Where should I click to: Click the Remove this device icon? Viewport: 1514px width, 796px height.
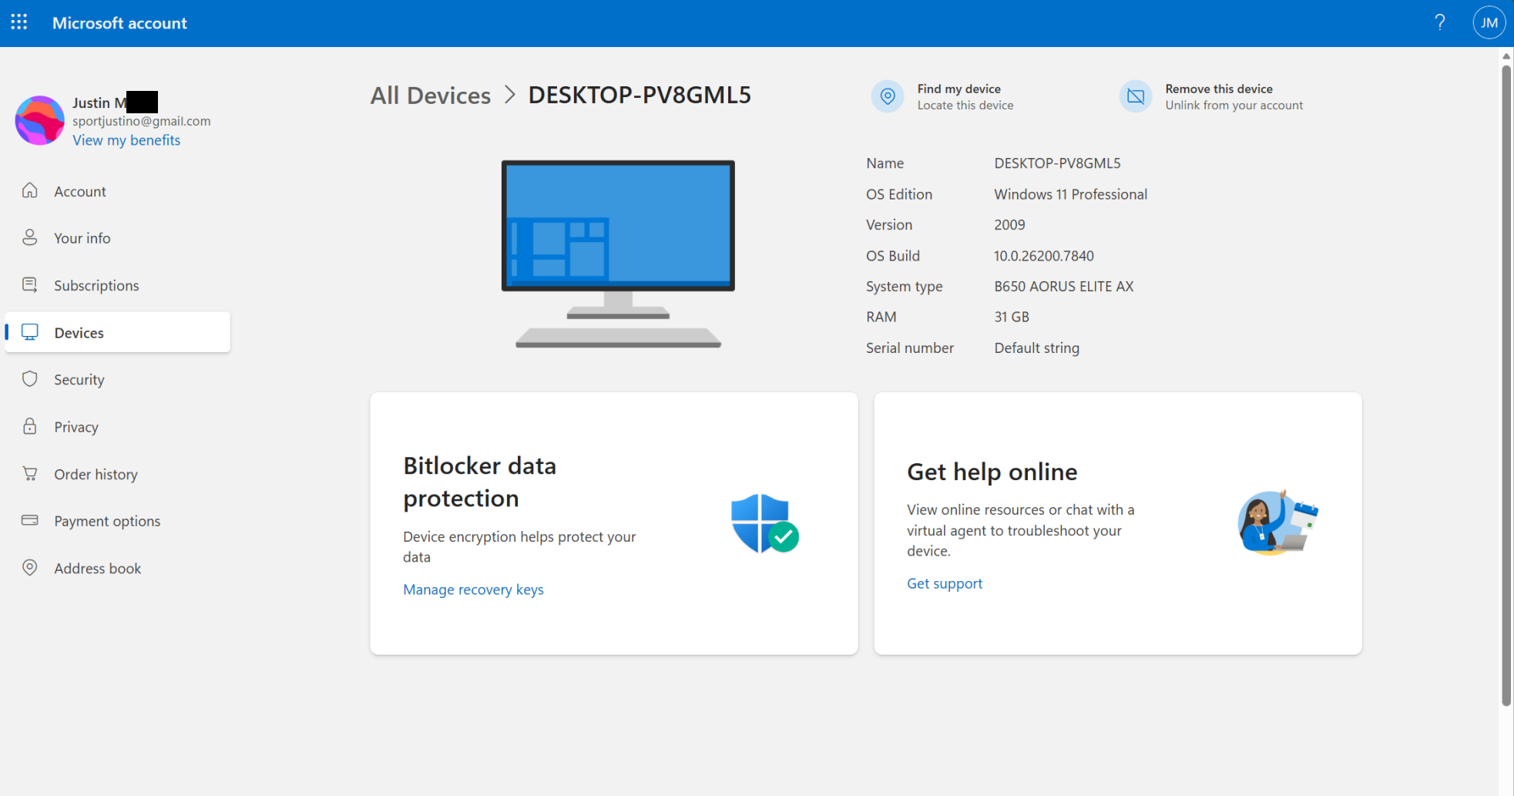coord(1136,96)
